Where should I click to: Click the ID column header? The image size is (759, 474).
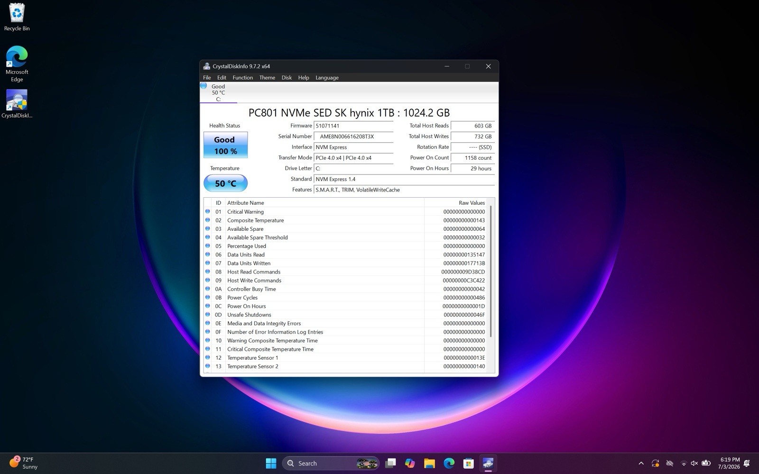[x=218, y=203]
